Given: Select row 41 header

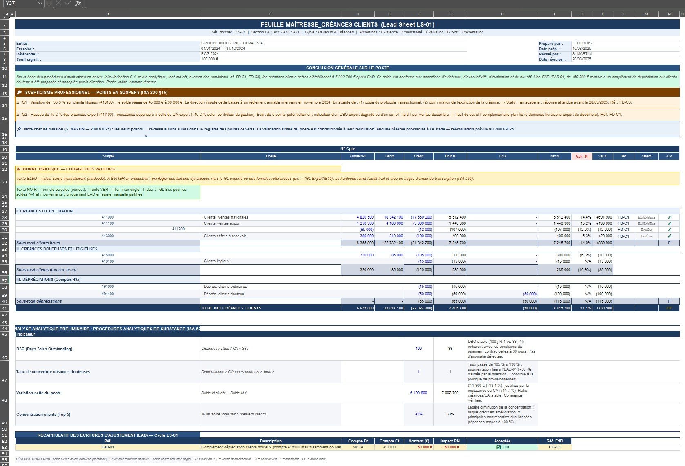Looking at the screenshot, I should (x=4, y=309).
